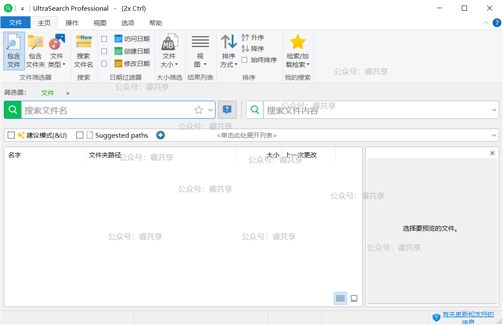Add a path with the plus icon
The width and height of the screenshot is (503, 325).
point(161,135)
